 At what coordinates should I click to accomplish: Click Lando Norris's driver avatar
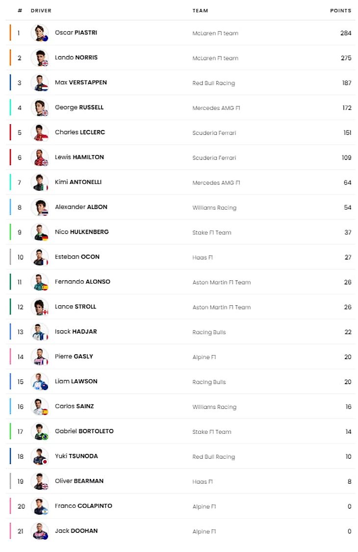click(39, 58)
